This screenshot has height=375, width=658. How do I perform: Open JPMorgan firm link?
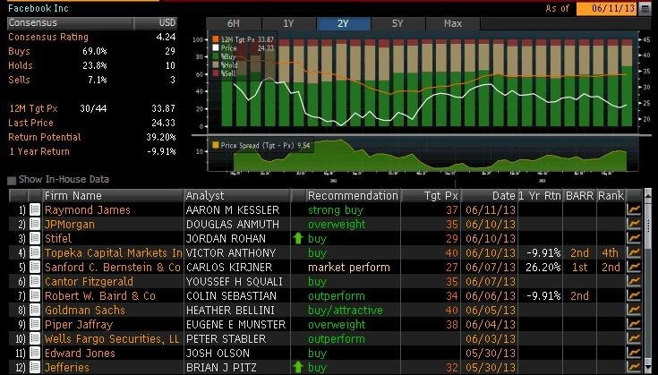(69, 225)
